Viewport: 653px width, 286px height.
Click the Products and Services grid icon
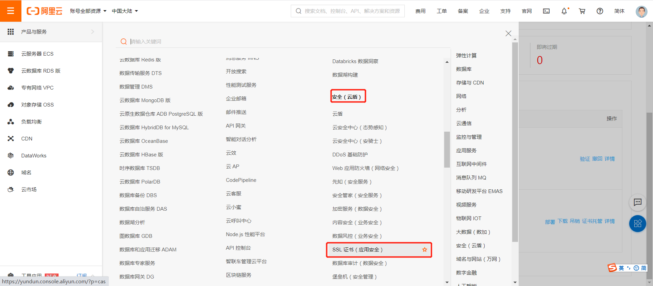tap(11, 32)
